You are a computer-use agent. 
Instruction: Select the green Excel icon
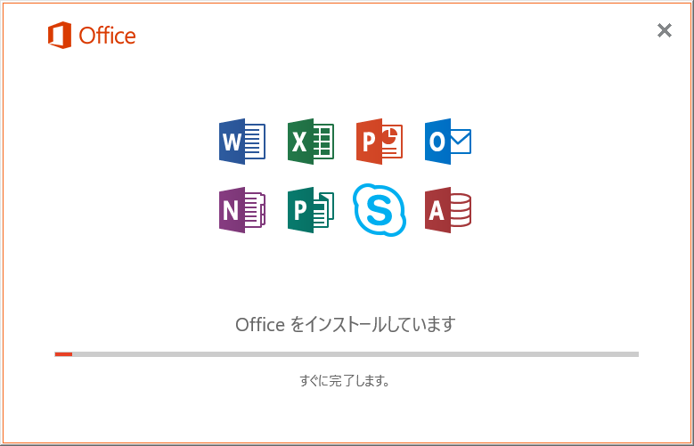[x=311, y=142]
